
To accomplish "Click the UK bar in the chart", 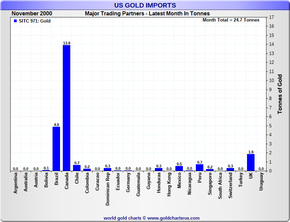I will (251, 162).
